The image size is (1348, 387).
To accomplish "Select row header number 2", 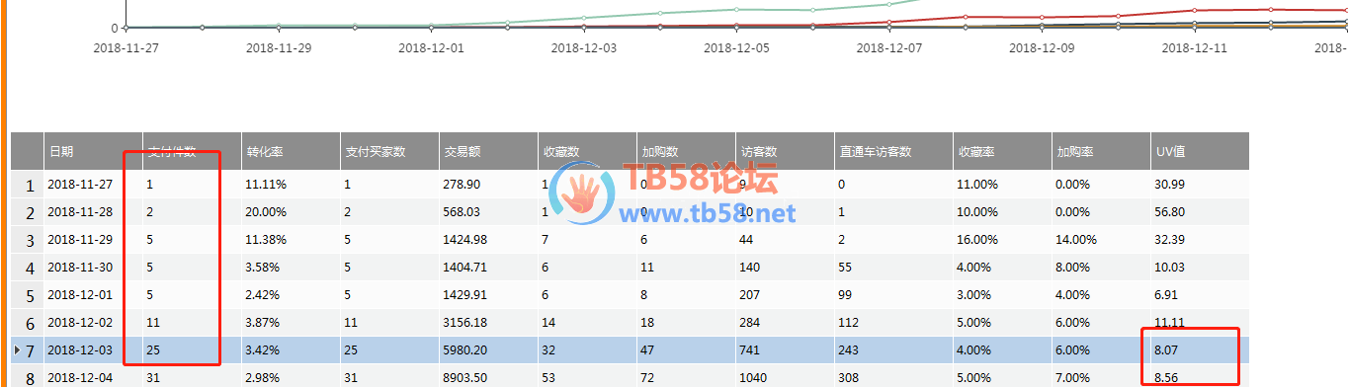I will pos(27,212).
